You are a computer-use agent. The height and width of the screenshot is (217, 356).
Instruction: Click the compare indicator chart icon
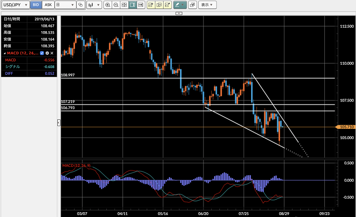(x=159, y=5)
